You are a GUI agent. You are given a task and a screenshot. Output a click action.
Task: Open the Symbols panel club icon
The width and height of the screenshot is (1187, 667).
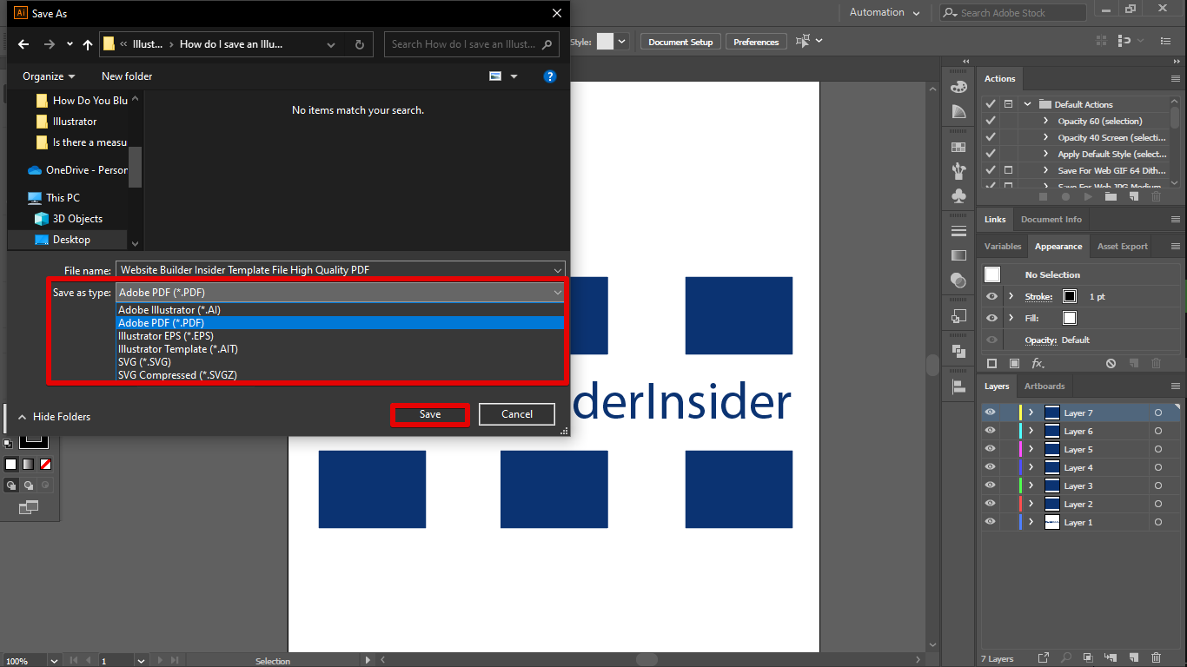point(958,196)
